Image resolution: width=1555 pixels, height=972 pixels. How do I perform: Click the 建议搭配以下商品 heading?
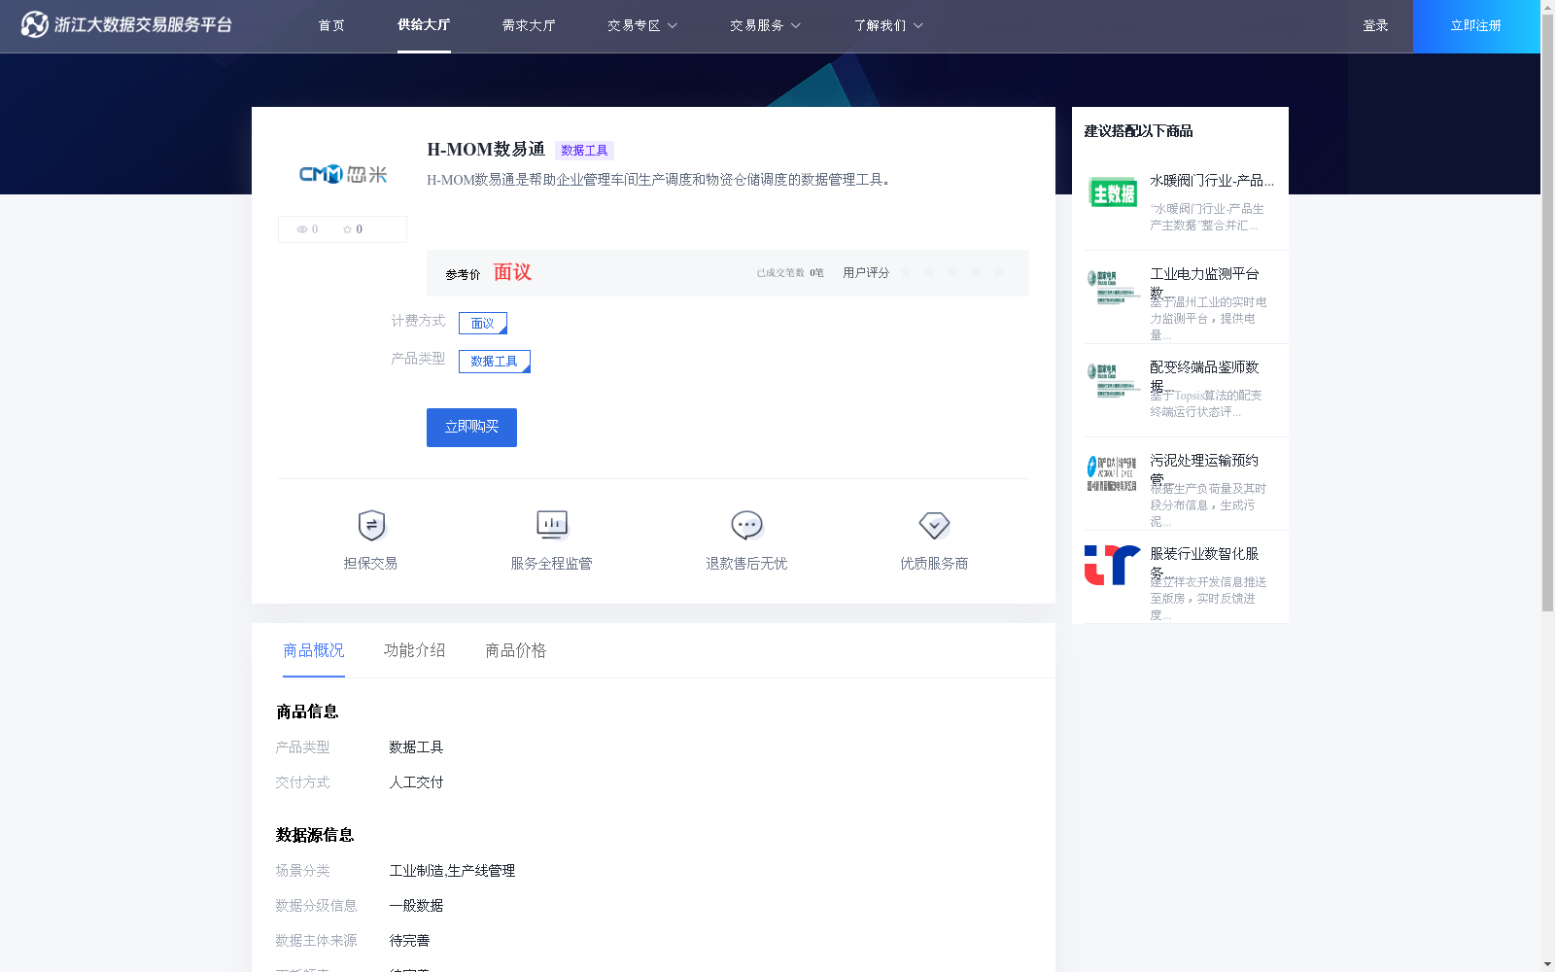(x=1138, y=131)
